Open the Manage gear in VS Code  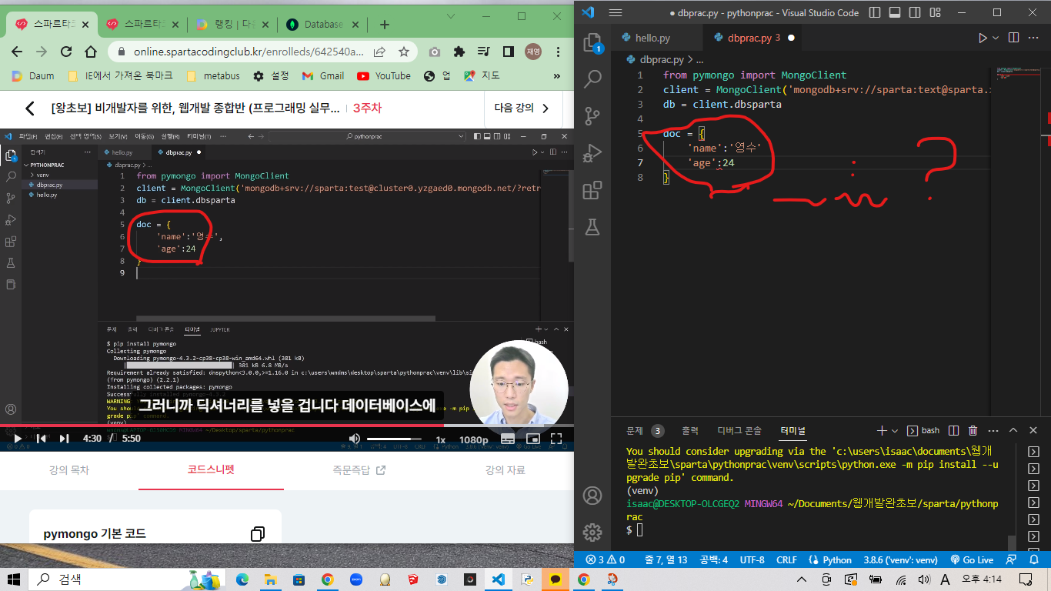tap(592, 532)
